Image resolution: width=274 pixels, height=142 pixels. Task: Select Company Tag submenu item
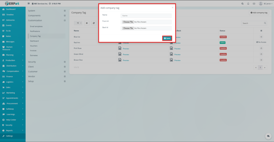35,36
